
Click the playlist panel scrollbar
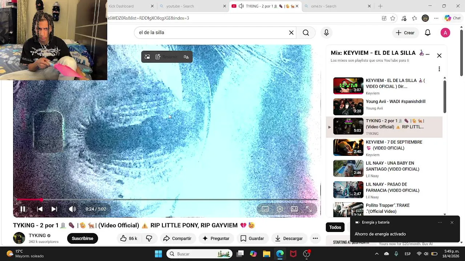(x=444, y=97)
